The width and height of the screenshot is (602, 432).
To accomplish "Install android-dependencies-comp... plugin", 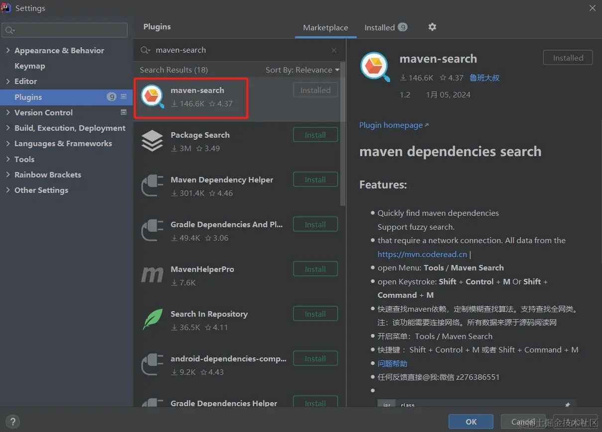I will [315, 358].
